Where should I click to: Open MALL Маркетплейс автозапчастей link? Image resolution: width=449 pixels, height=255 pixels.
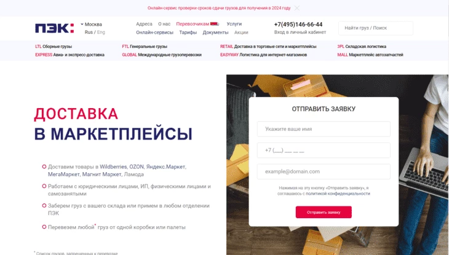[370, 55]
